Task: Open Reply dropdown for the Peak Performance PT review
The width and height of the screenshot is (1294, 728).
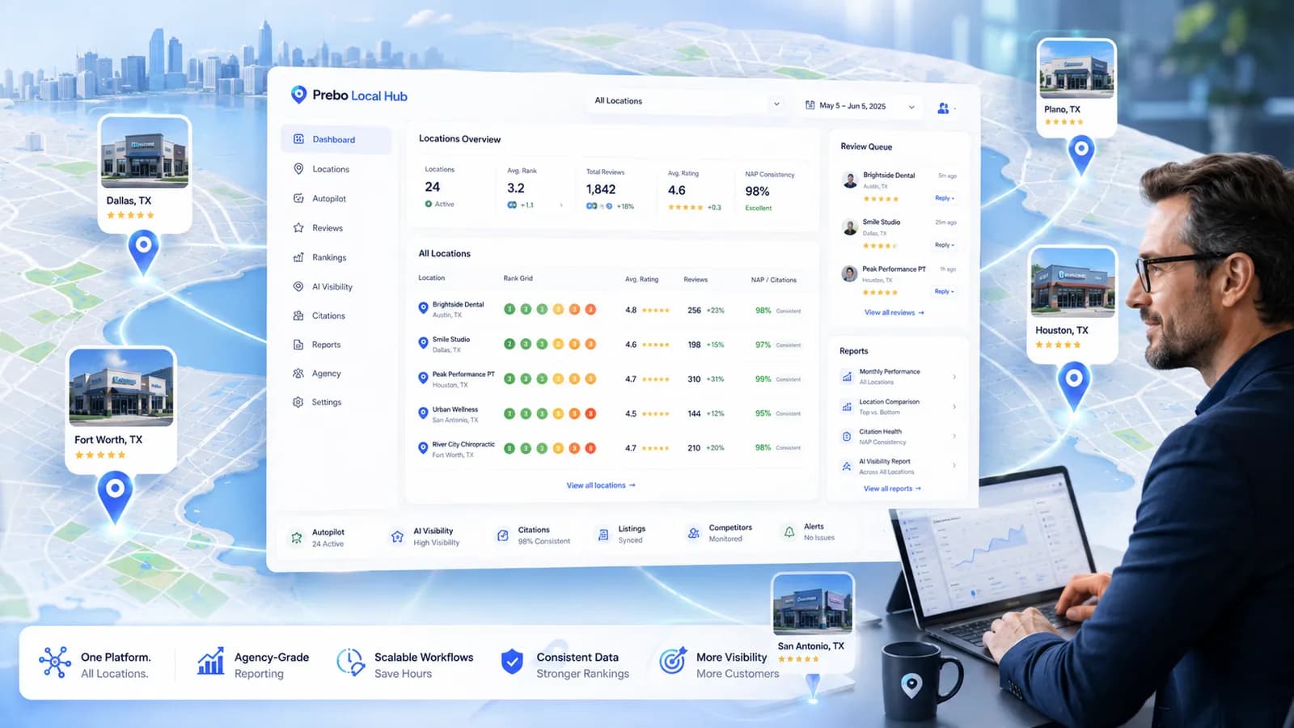Action: (x=945, y=291)
